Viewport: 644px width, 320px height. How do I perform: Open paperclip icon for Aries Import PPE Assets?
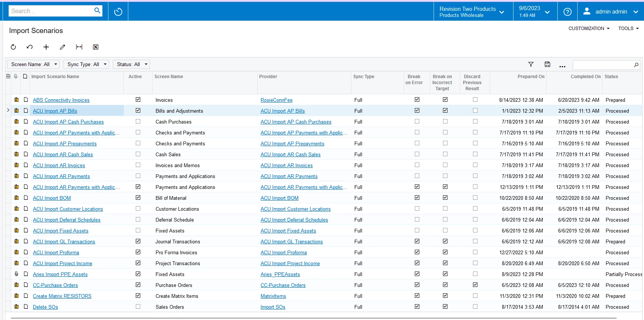[17, 274]
